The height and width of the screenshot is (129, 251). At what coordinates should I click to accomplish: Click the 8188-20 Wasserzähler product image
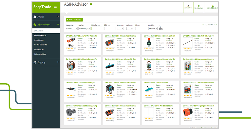point(149,43)
